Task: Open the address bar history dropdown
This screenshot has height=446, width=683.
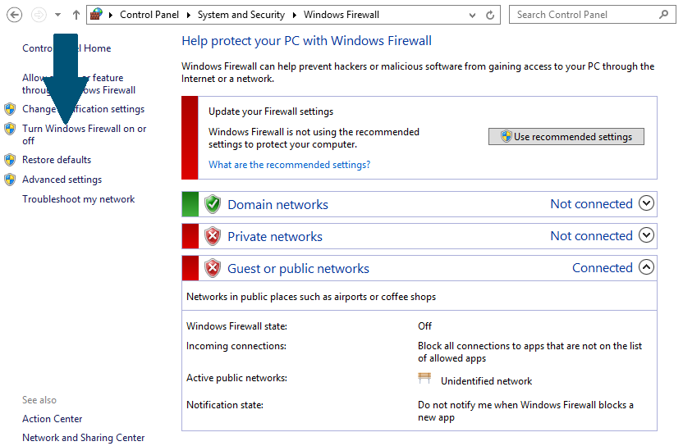Action: pyautogui.click(x=472, y=15)
